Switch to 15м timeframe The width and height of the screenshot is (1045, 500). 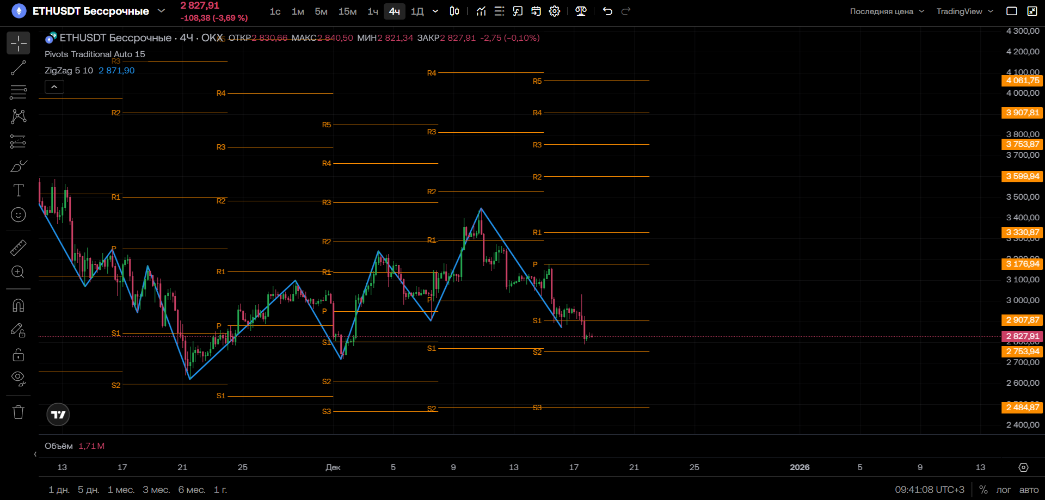point(347,11)
